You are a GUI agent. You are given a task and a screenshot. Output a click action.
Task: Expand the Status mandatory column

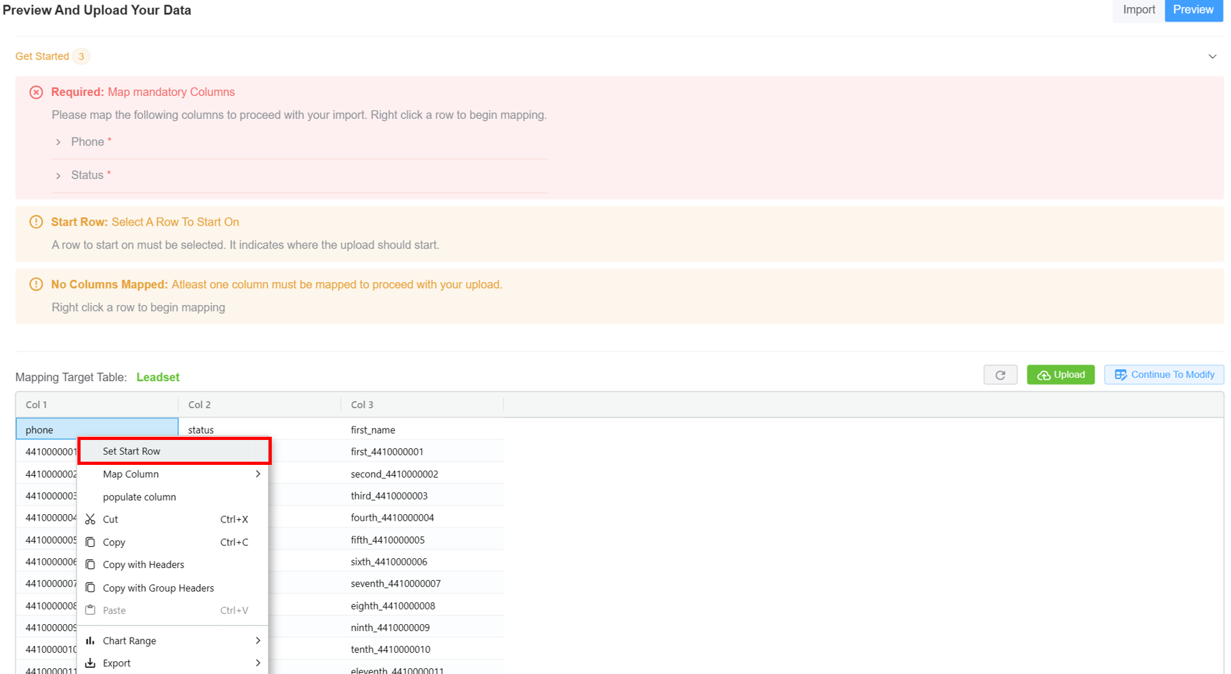tap(58, 175)
